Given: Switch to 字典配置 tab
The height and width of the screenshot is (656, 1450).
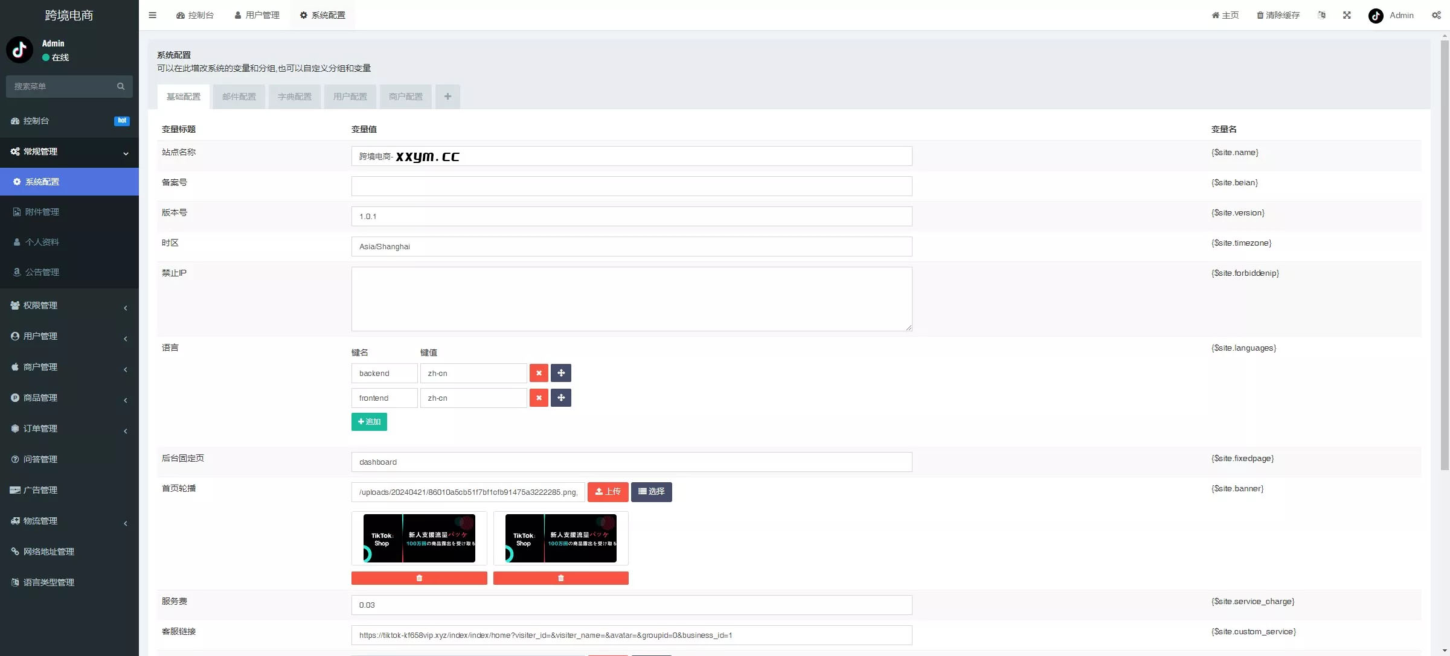Looking at the screenshot, I should tap(295, 97).
